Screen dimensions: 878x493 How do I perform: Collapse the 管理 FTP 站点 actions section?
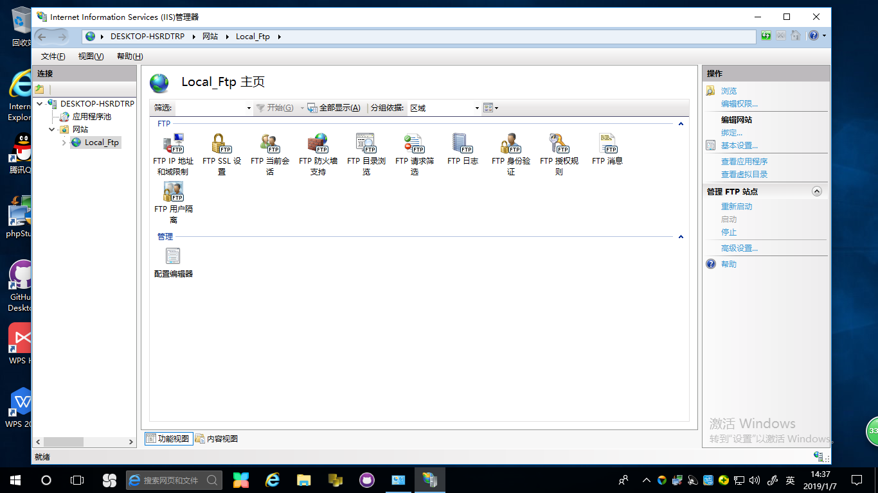(817, 191)
